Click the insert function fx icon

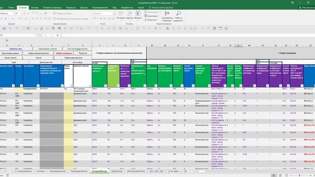(x=58, y=35)
